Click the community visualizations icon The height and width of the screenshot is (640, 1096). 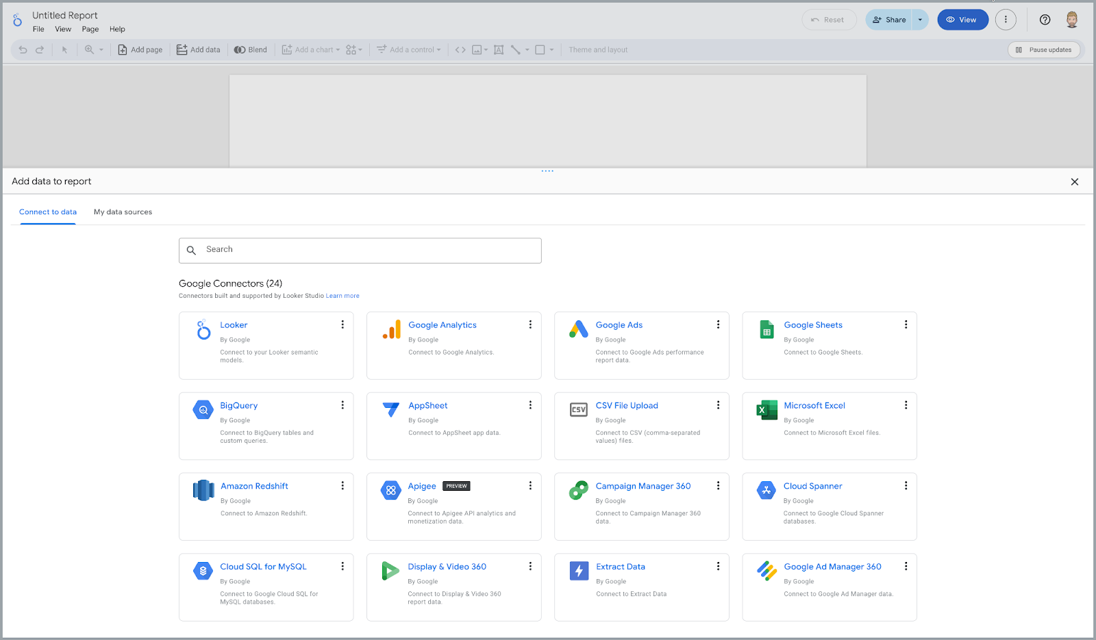click(351, 50)
